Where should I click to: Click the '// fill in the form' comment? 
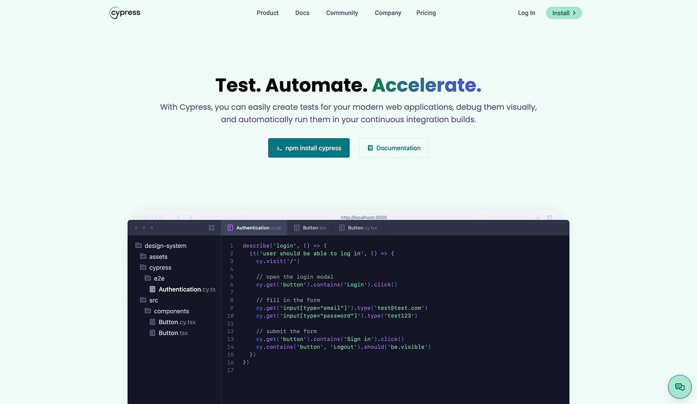click(288, 300)
